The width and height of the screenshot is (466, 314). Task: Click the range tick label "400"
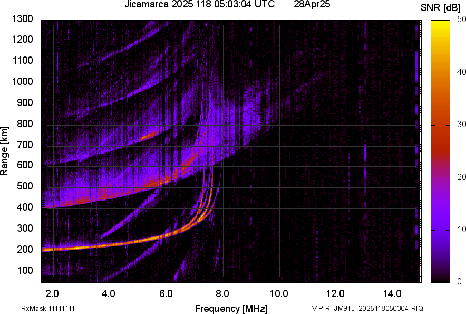coord(25,207)
